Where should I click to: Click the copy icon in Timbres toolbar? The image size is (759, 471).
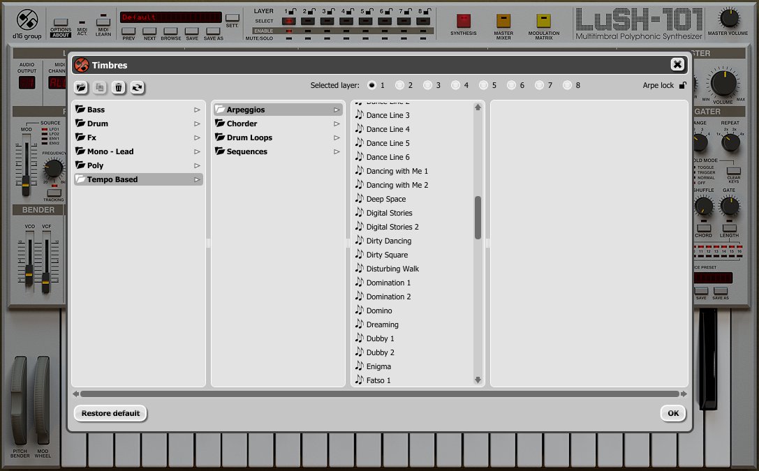click(100, 87)
